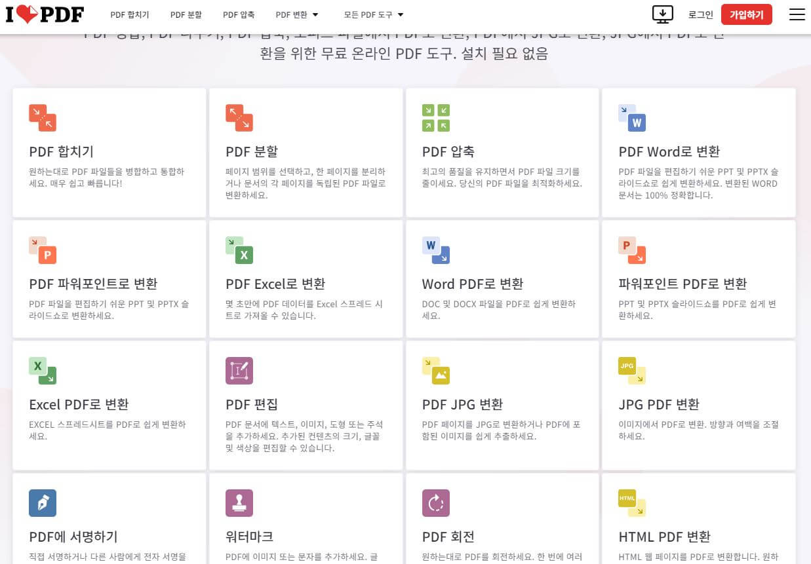Open the 모든 PDF 도구 dropdown
The width and height of the screenshot is (811, 564).
coord(372,14)
